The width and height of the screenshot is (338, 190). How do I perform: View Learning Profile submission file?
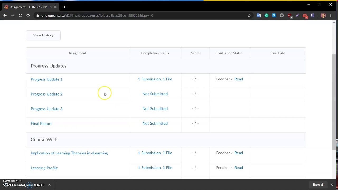pos(155,168)
